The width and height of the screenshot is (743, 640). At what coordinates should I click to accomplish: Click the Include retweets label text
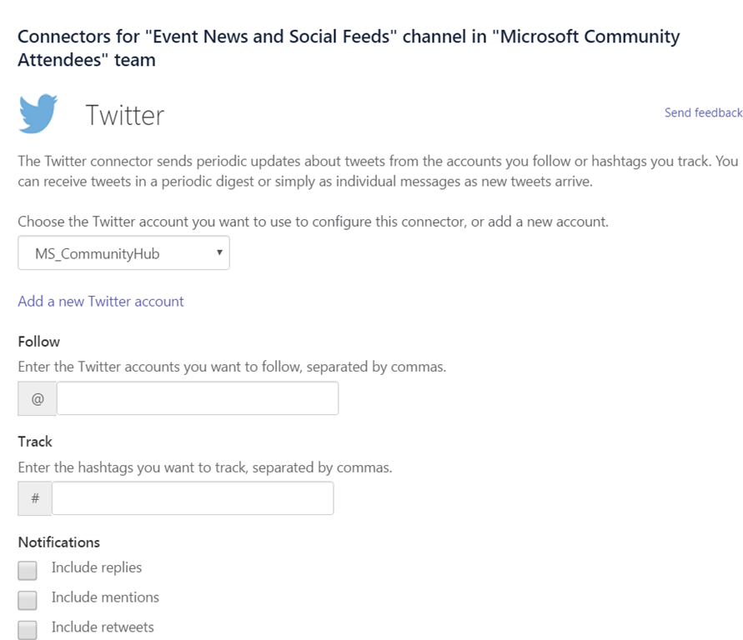pos(103,627)
